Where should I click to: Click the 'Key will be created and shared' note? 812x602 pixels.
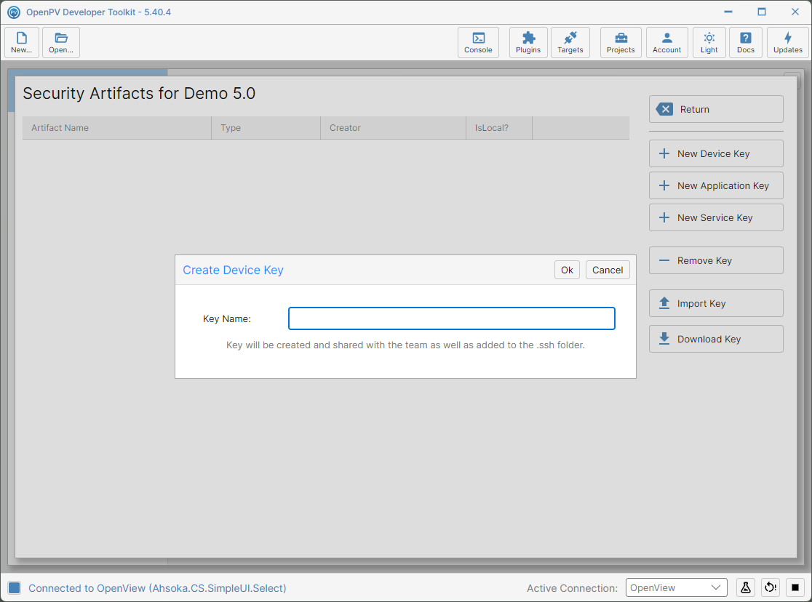point(405,345)
